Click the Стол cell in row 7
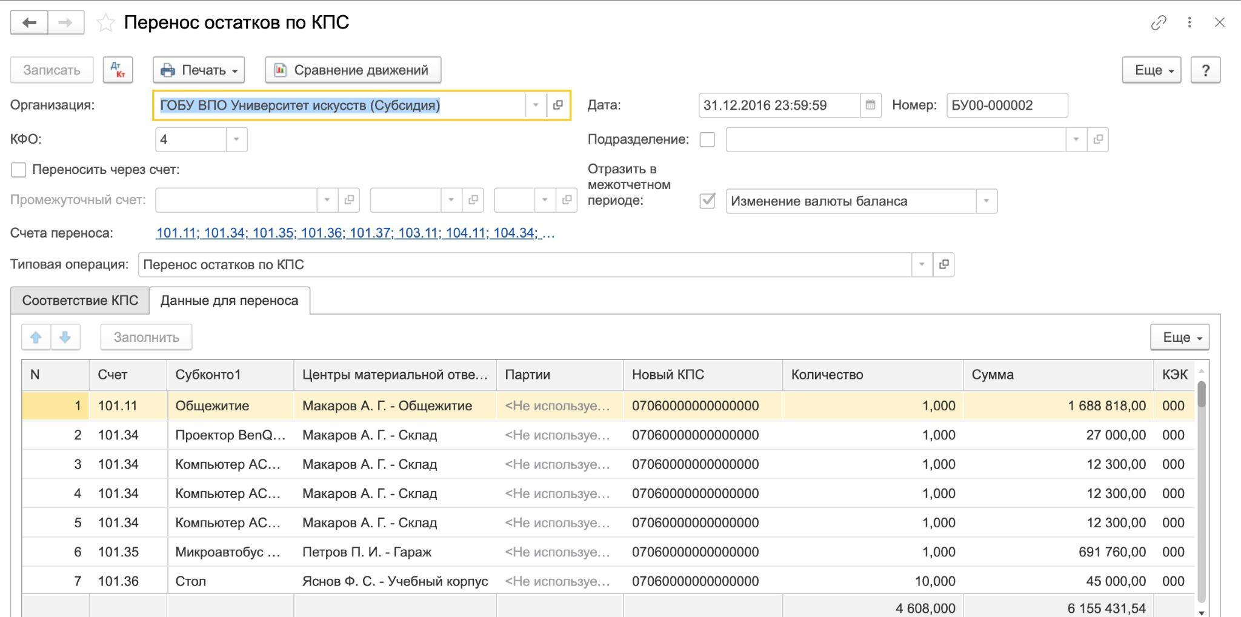 coord(230,581)
